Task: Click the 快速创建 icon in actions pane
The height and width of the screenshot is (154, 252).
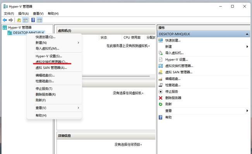Action: tap(161, 40)
